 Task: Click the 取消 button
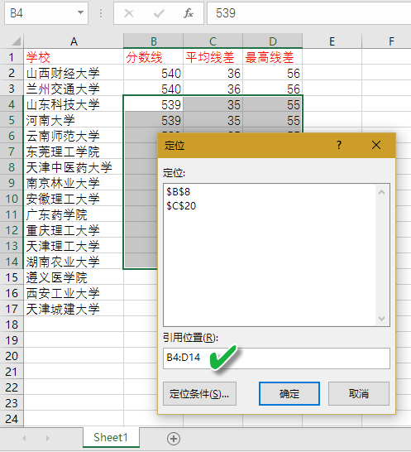point(359,393)
